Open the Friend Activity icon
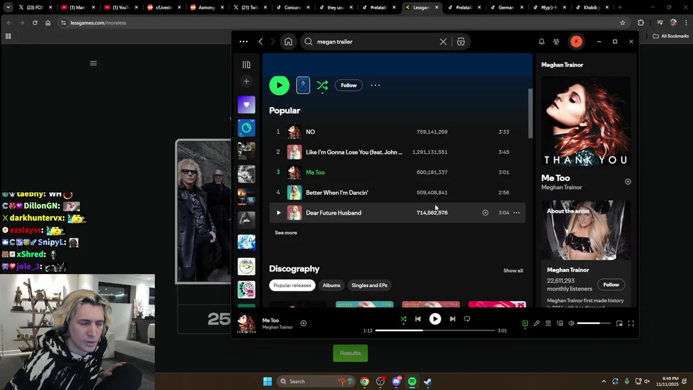This screenshot has height=390, width=693. coord(556,42)
